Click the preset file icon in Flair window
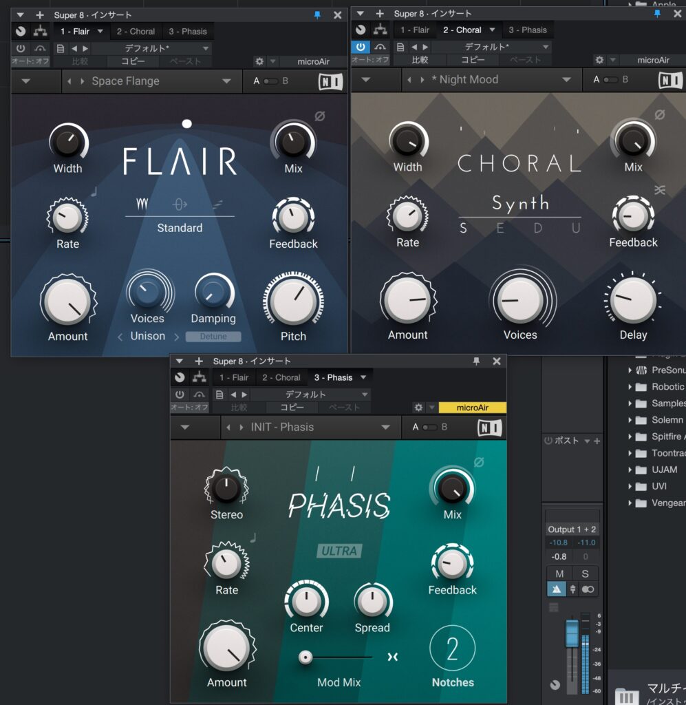Screen dimensions: 686x705 tap(61, 48)
